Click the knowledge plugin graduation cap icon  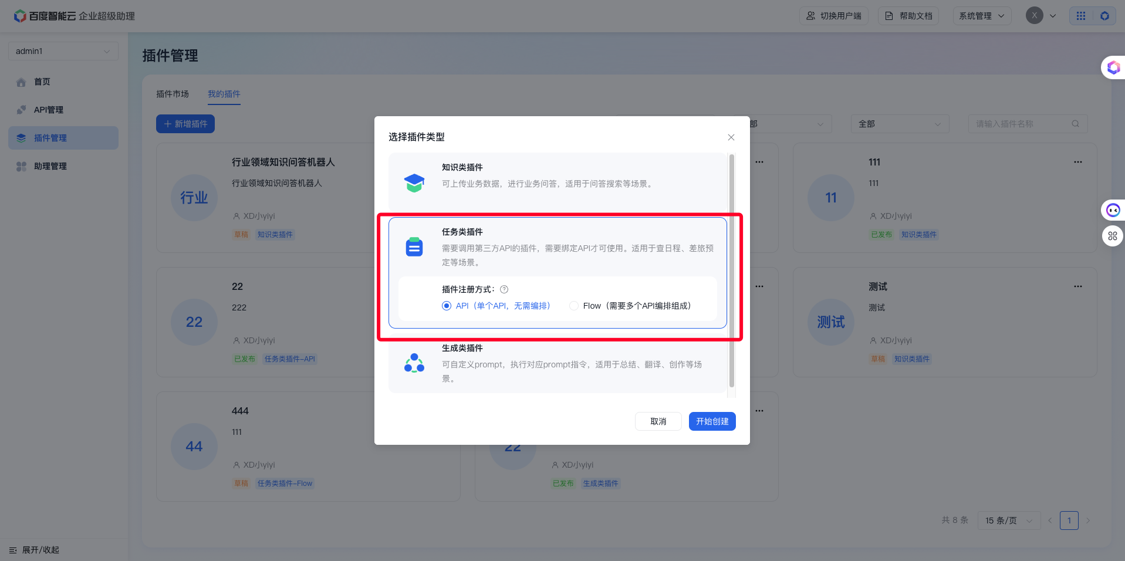(414, 183)
